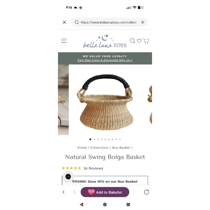Select the last image carousel dot
Screen dimensions: 210x210
click(x=120, y=139)
